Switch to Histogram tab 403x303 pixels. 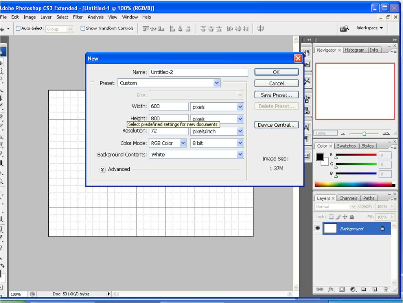point(354,50)
